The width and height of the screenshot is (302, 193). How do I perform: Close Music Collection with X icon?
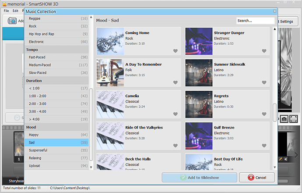click(x=275, y=11)
